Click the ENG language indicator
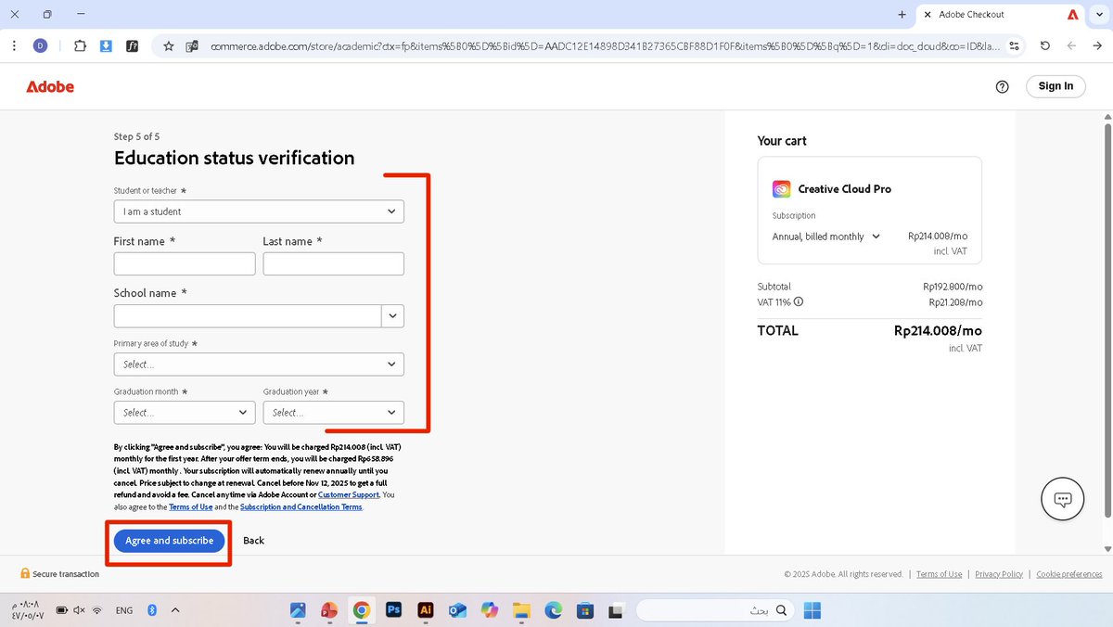Viewport: 1113px width, 627px height. coord(124,610)
